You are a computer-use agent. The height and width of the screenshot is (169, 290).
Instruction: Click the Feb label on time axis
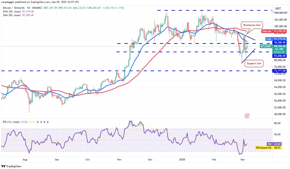click(x=214, y=160)
